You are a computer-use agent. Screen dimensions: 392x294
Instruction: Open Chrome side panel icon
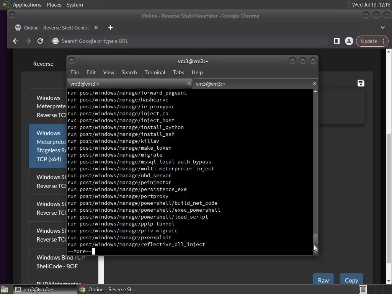point(337,41)
